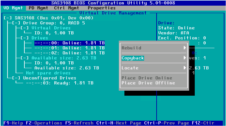Open the Copyback submenu arrow
226x126 pixels.
tap(185, 58)
